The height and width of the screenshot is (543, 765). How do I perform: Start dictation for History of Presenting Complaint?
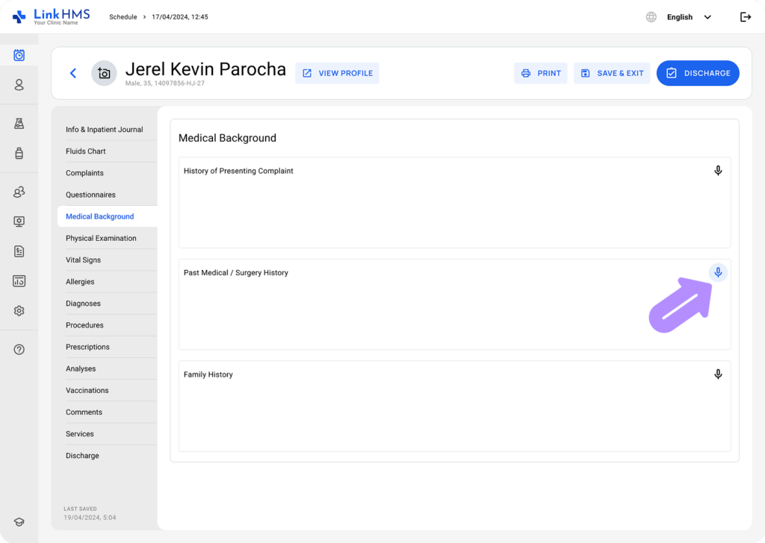click(x=718, y=171)
